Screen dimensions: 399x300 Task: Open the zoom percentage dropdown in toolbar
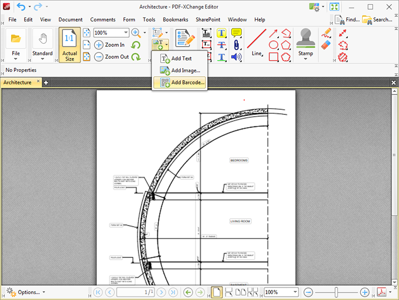[126, 33]
